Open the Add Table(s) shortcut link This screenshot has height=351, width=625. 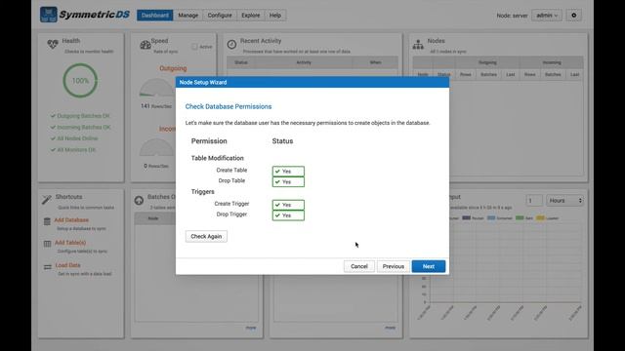[x=70, y=243]
